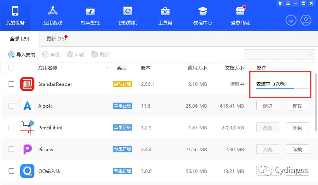This screenshot has width=318, height=185.
Task: Click the 操作 column header
Action: click(x=261, y=68)
